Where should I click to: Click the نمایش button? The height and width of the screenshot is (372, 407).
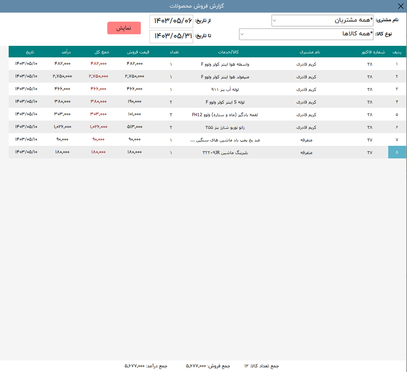[124, 28]
